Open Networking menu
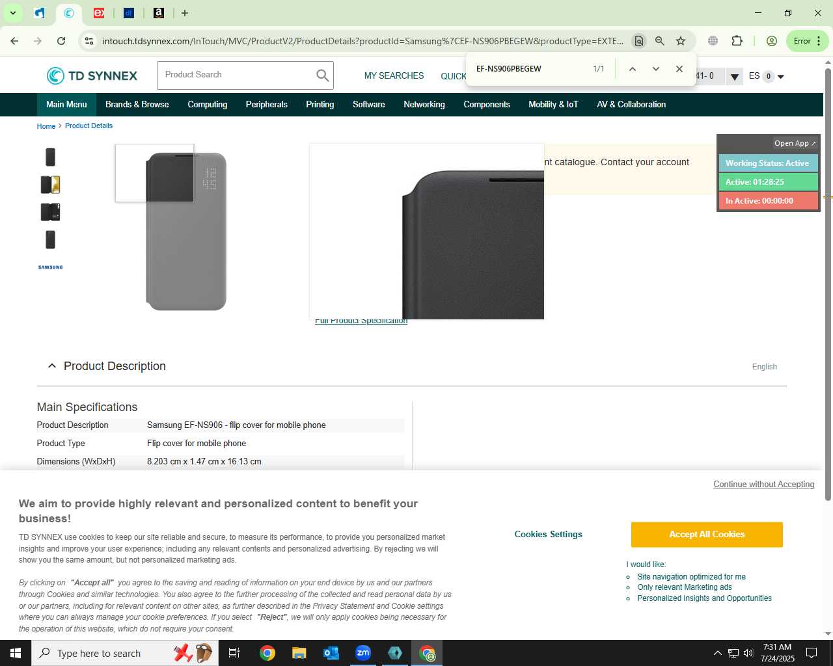The width and height of the screenshot is (833, 666). click(x=424, y=105)
